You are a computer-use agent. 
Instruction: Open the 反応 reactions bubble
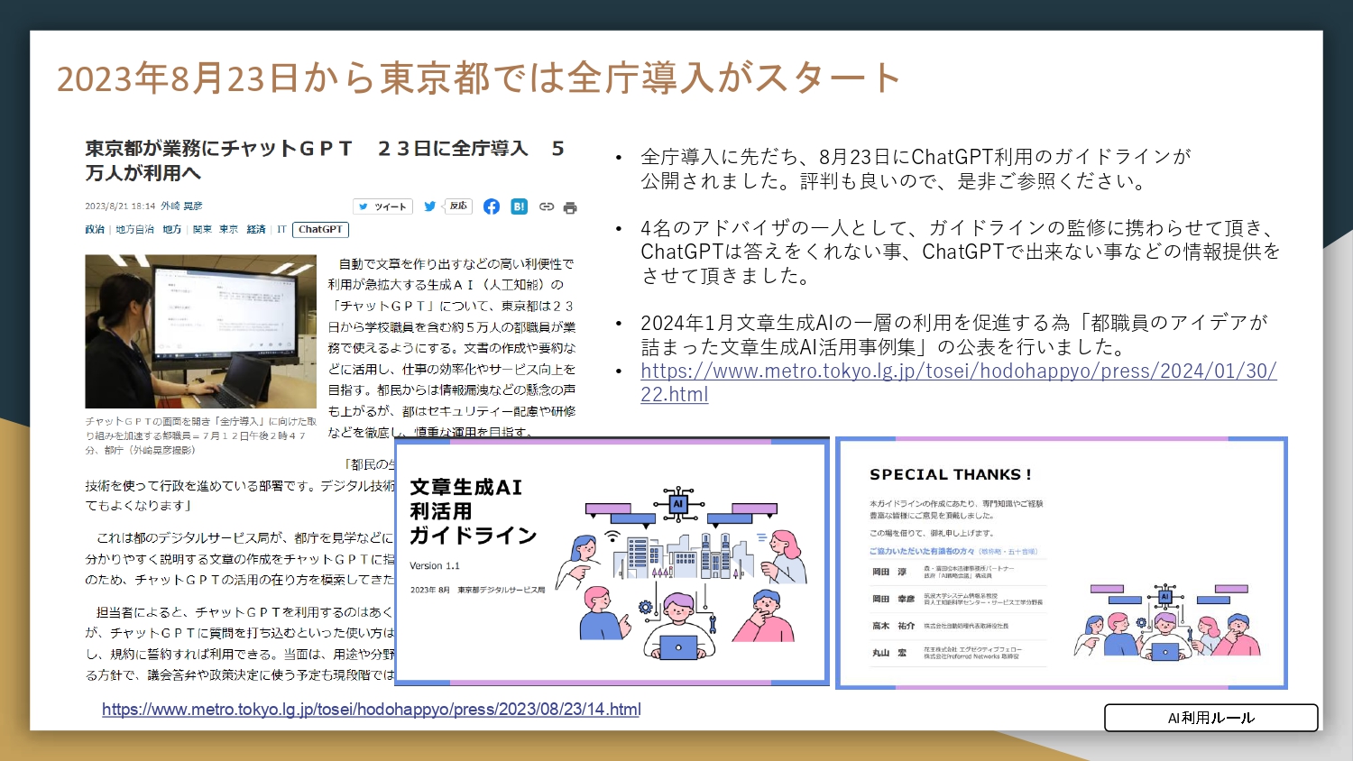[x=458, y=206]
